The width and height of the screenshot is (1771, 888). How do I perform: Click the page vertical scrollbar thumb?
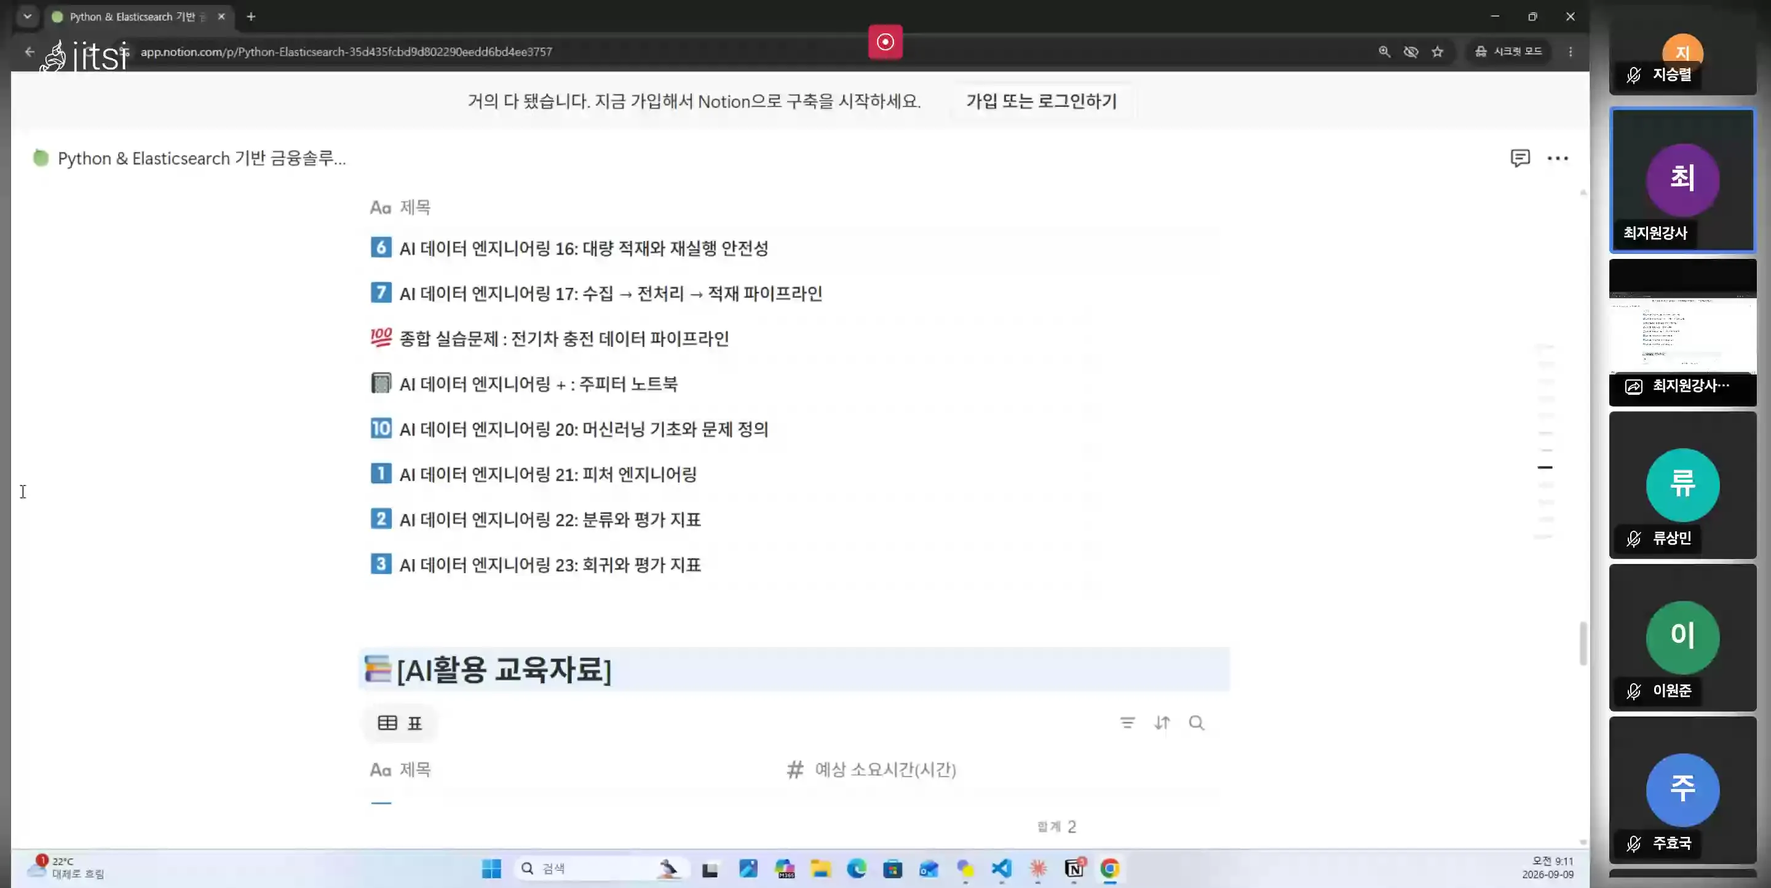pyautogui.click(x=1583, y=643)
